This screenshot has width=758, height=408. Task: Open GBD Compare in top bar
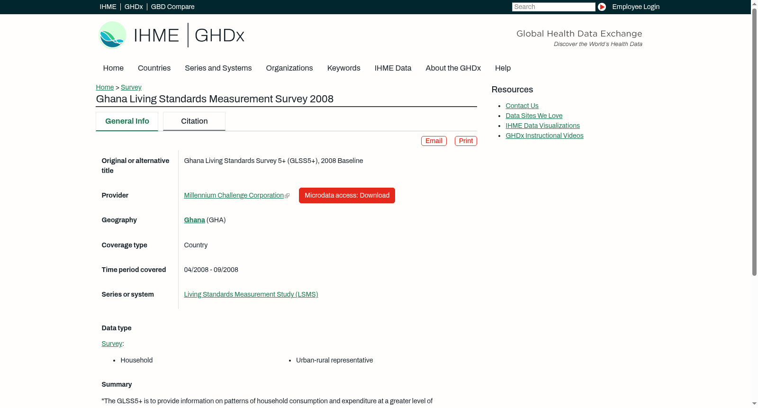click(173, 7)
